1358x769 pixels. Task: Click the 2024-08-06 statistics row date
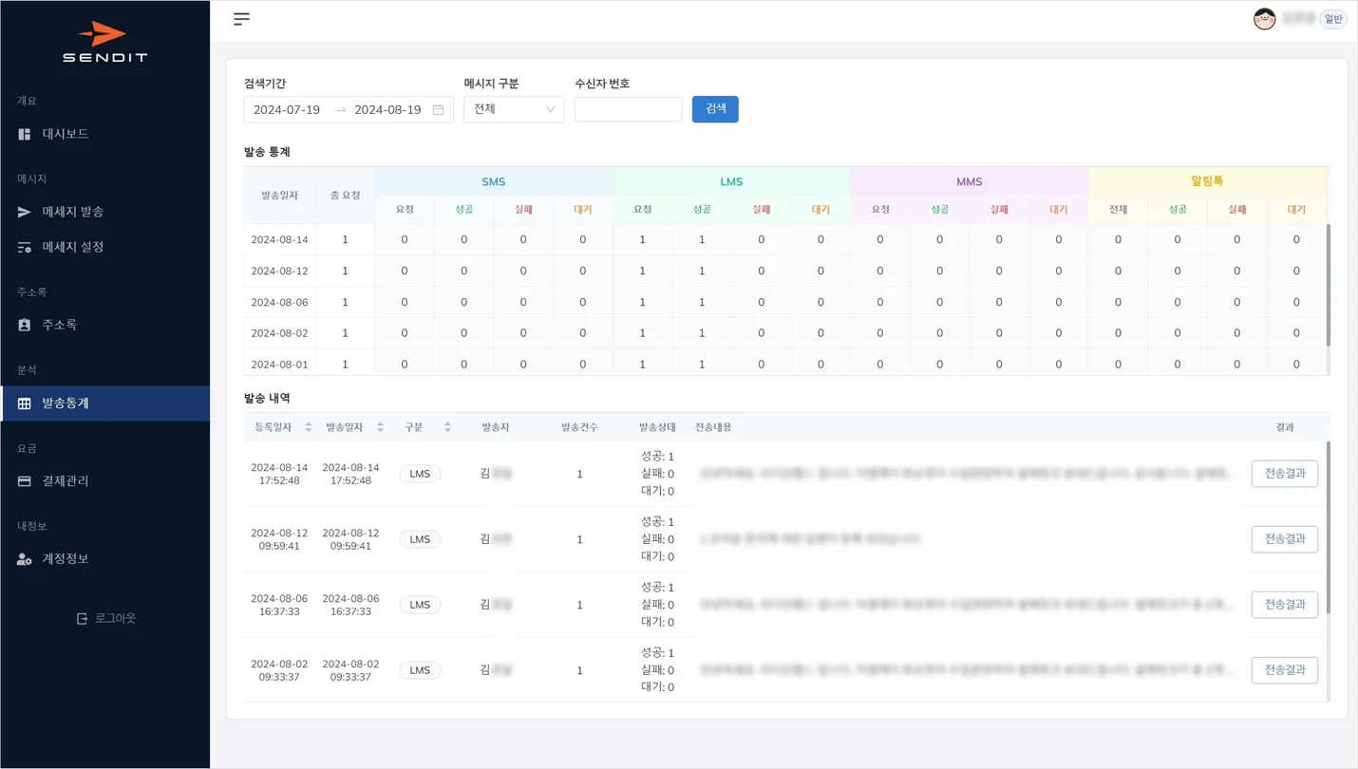[x=279, y=303]
